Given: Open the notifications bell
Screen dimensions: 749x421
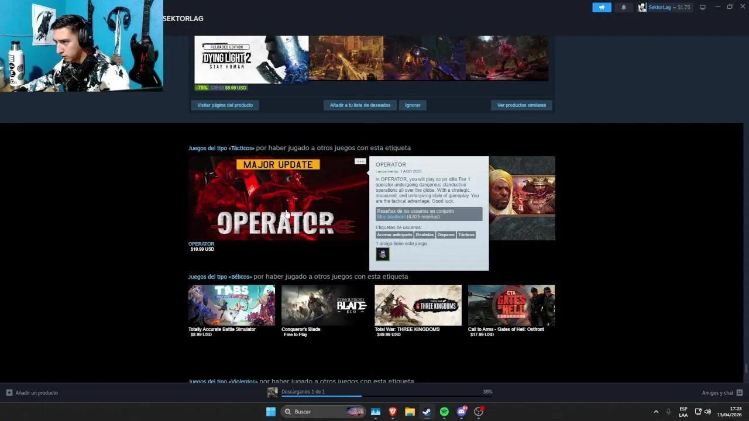Looking at the screenshot, I should (623, 7).
